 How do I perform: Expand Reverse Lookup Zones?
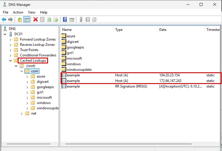click(10, 45)
